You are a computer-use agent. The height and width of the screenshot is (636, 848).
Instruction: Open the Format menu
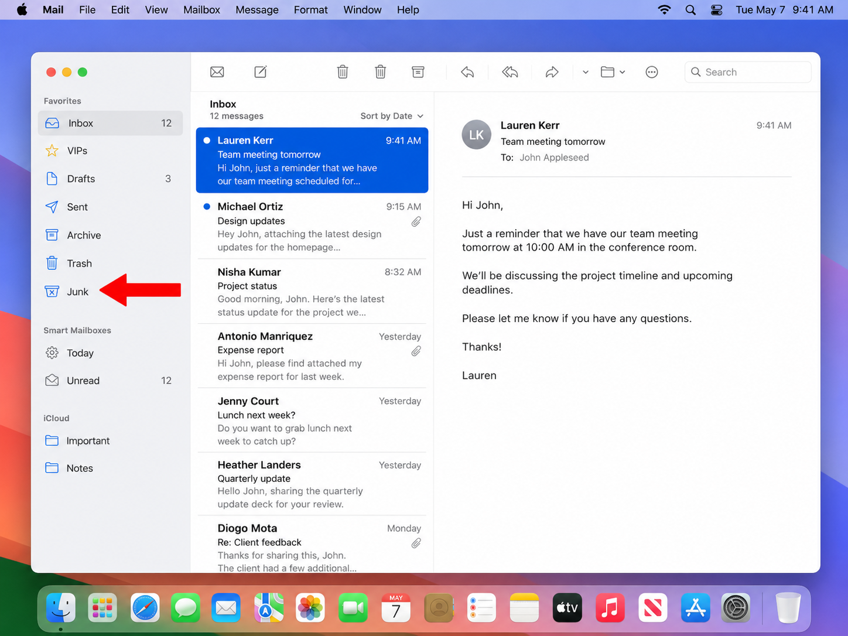[311, 10]
